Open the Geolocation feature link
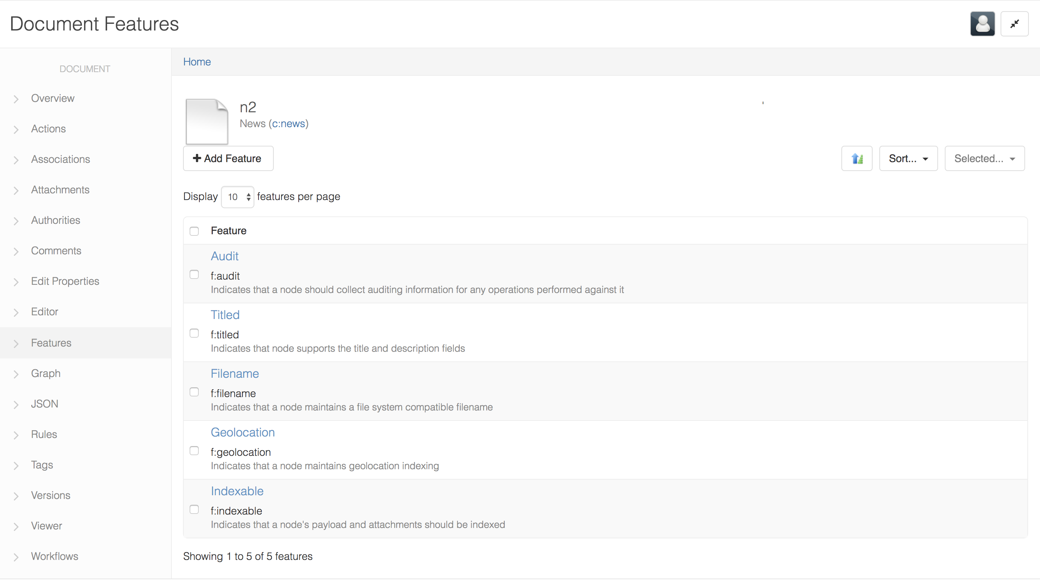 tap(243, 432)
